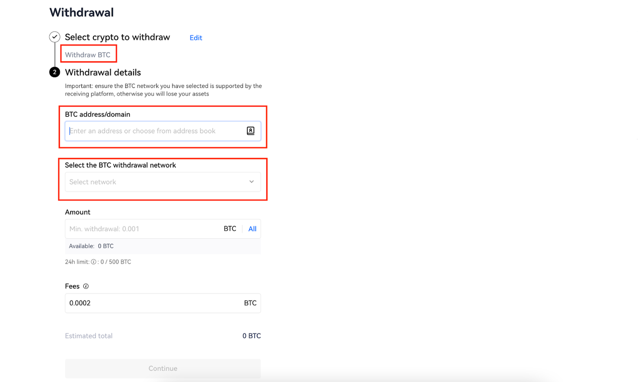Click the BTC address/domain label

pos(98,114)
